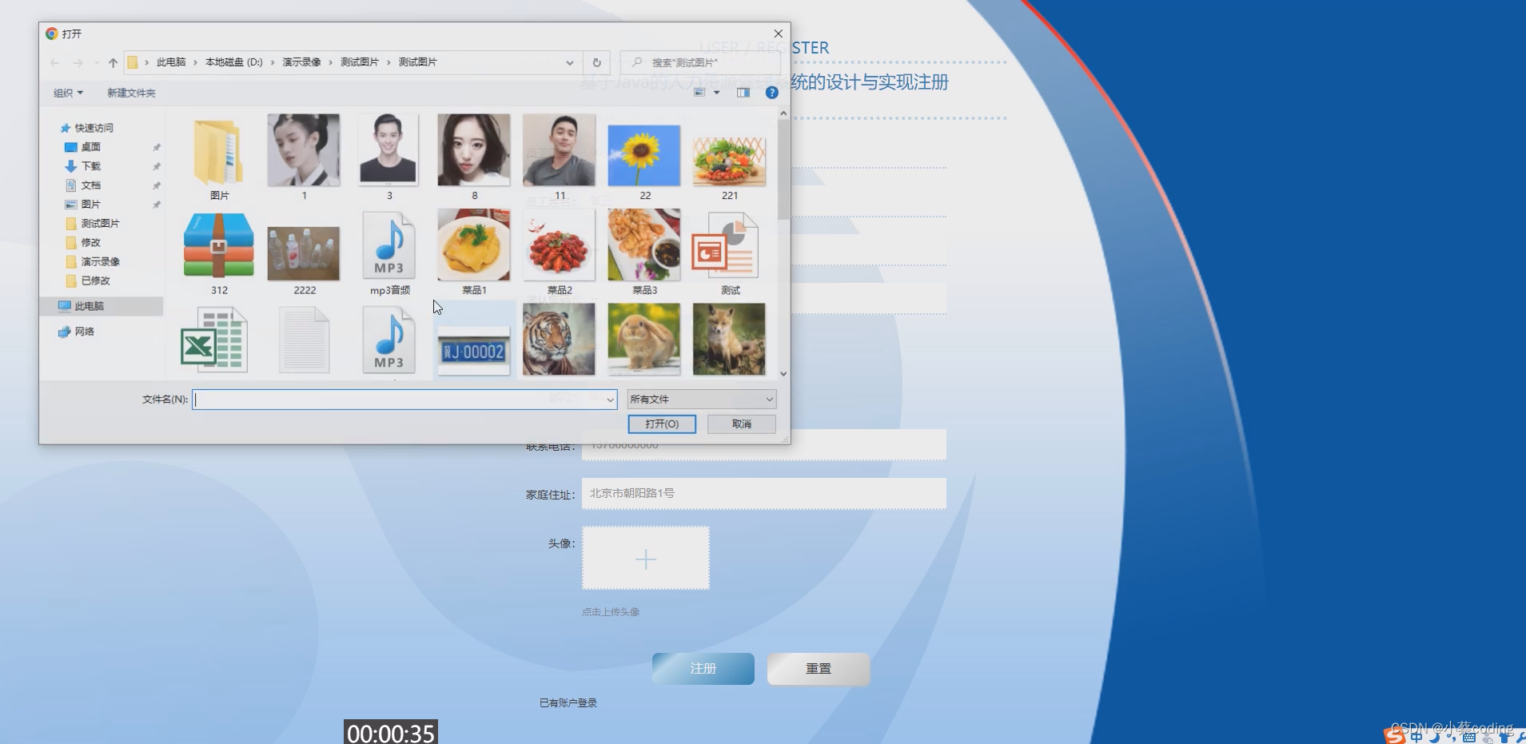Select the dish image 菜品1
Image resolution: width=1526 pixels, height=744 pixels.
tap(474, 245)
